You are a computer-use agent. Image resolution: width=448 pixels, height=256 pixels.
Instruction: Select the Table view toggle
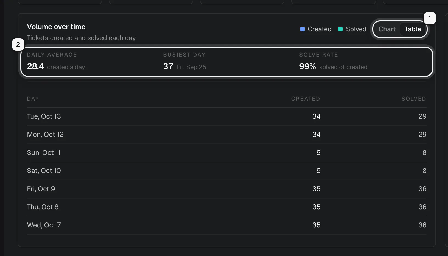[413, 29]
